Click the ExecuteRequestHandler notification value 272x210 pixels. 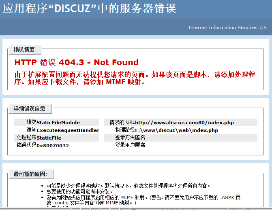pos(68,130)
